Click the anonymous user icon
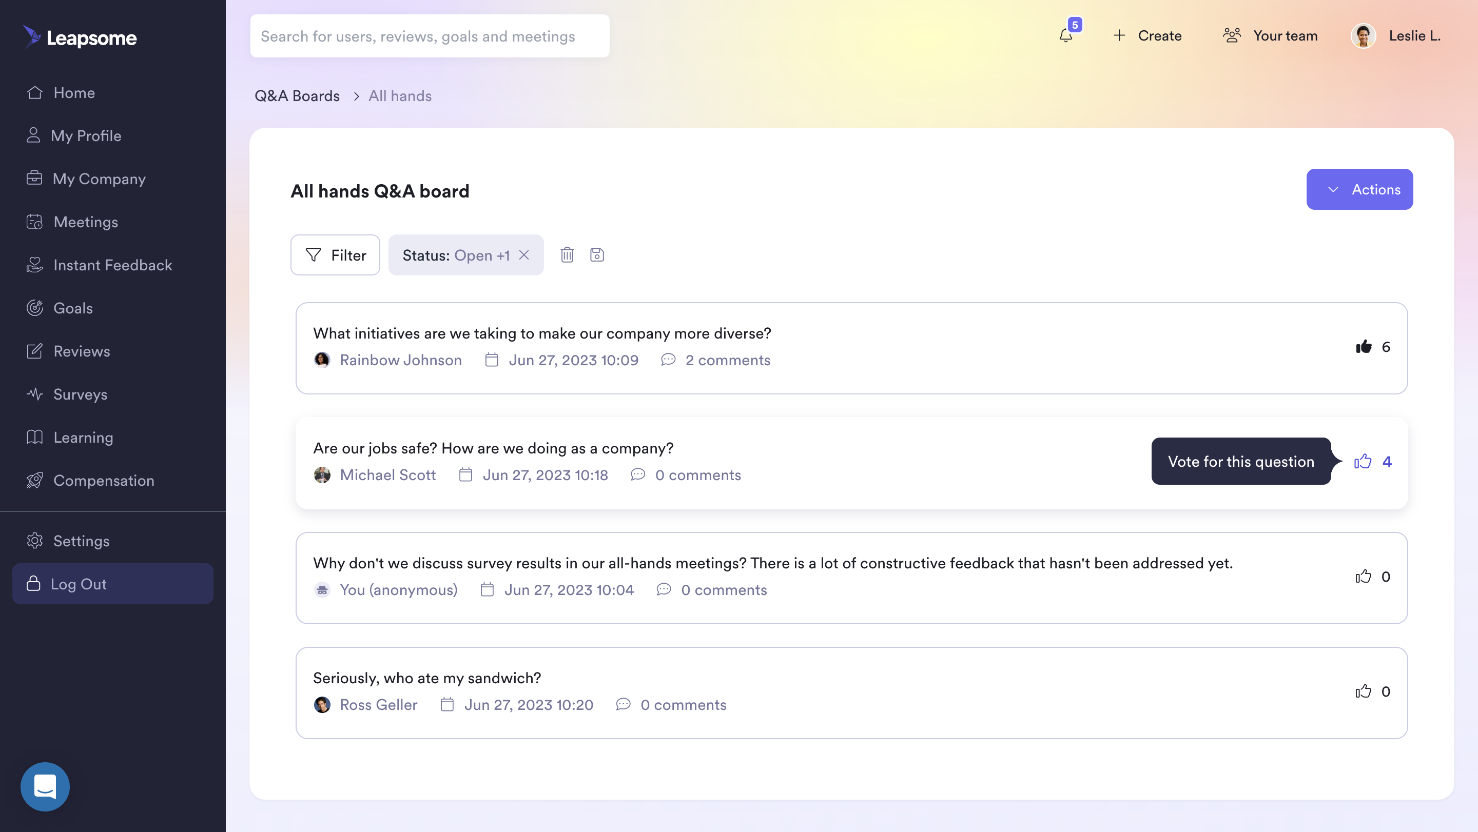The image size is (1478, 832). (x=322, y=589)
